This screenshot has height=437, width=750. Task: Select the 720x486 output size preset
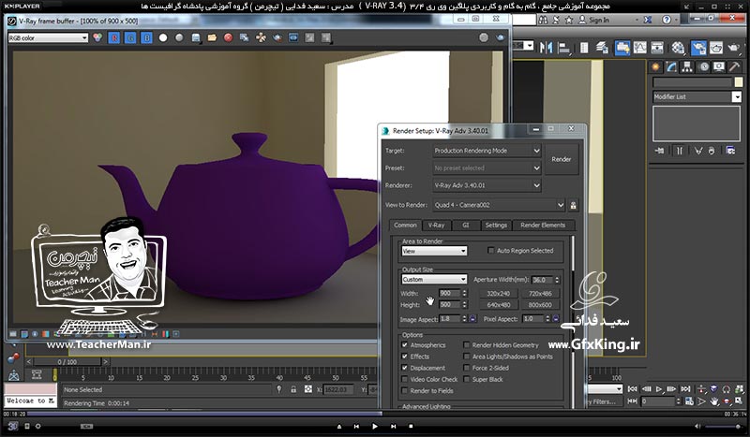tap(540, 294)
